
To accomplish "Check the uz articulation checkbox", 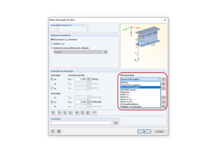I will click(x=52, y=88).
